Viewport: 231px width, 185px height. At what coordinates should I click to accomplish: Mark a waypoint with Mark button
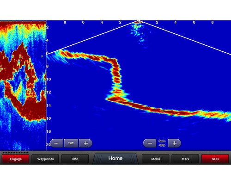185,159
